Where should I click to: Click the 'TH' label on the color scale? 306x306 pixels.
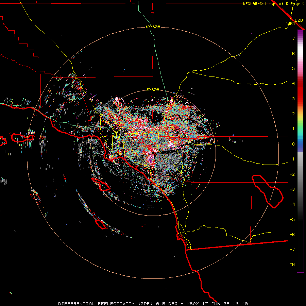(292, 265)
